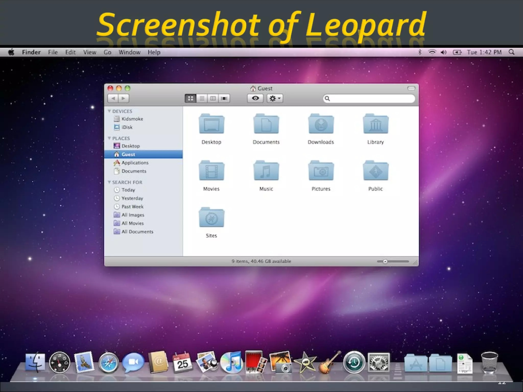Open the Go menu
This screenshot has width=523, height=392.
click(107, 52)
